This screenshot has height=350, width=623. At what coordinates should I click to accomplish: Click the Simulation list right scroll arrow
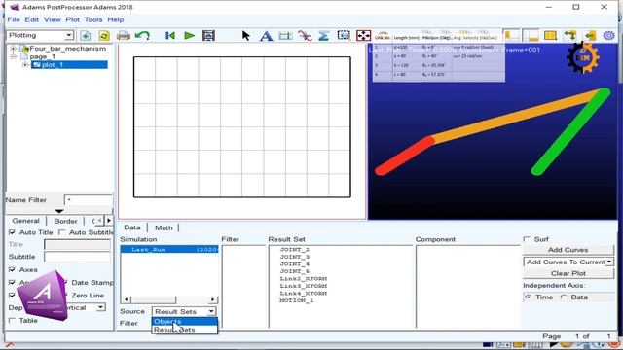[213, 299]
